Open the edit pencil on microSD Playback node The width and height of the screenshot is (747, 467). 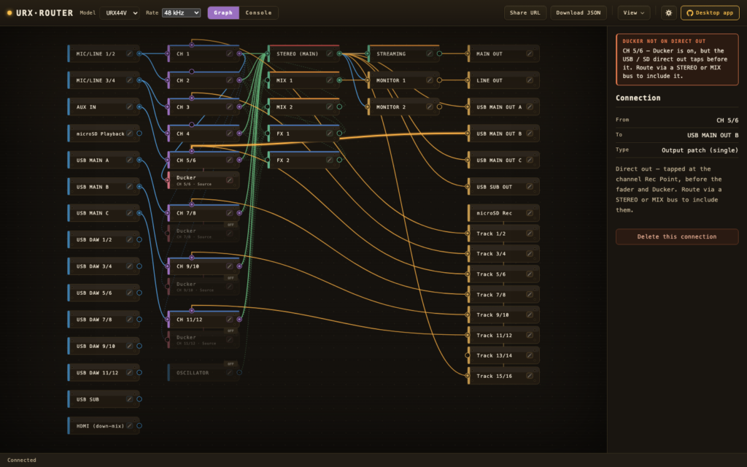[129, 134]
